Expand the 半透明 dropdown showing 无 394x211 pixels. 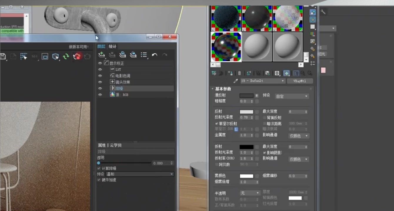pos(250,193)
